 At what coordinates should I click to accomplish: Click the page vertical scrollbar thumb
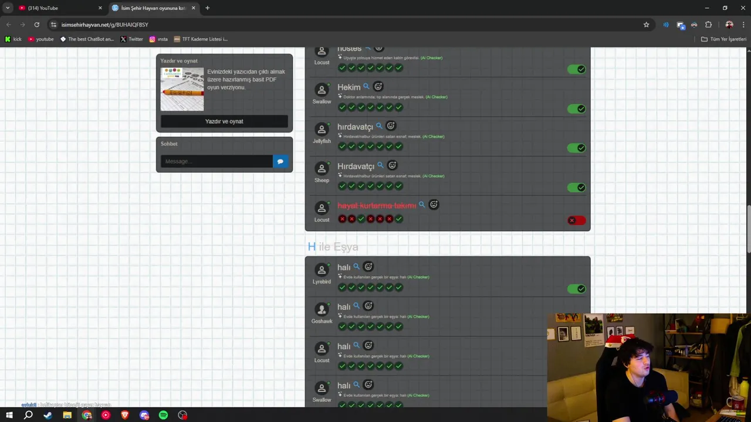pyautogui.click(x=748, y=230)
